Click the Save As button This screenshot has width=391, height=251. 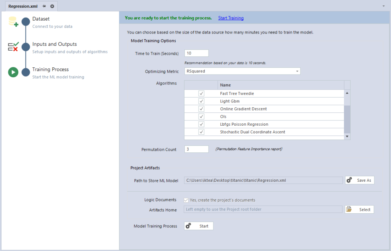(x=360, y=180)
